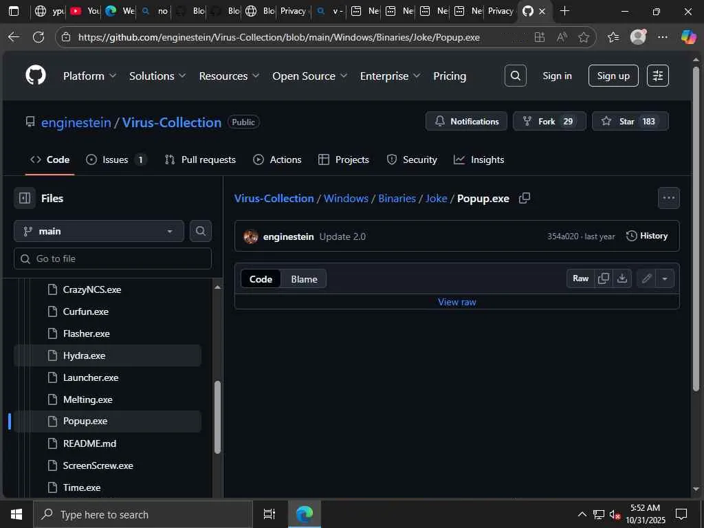The width and height of the screenshot is (704, 528).
Task: Open the main branch selector dropdown
Action: click(99, 231)
